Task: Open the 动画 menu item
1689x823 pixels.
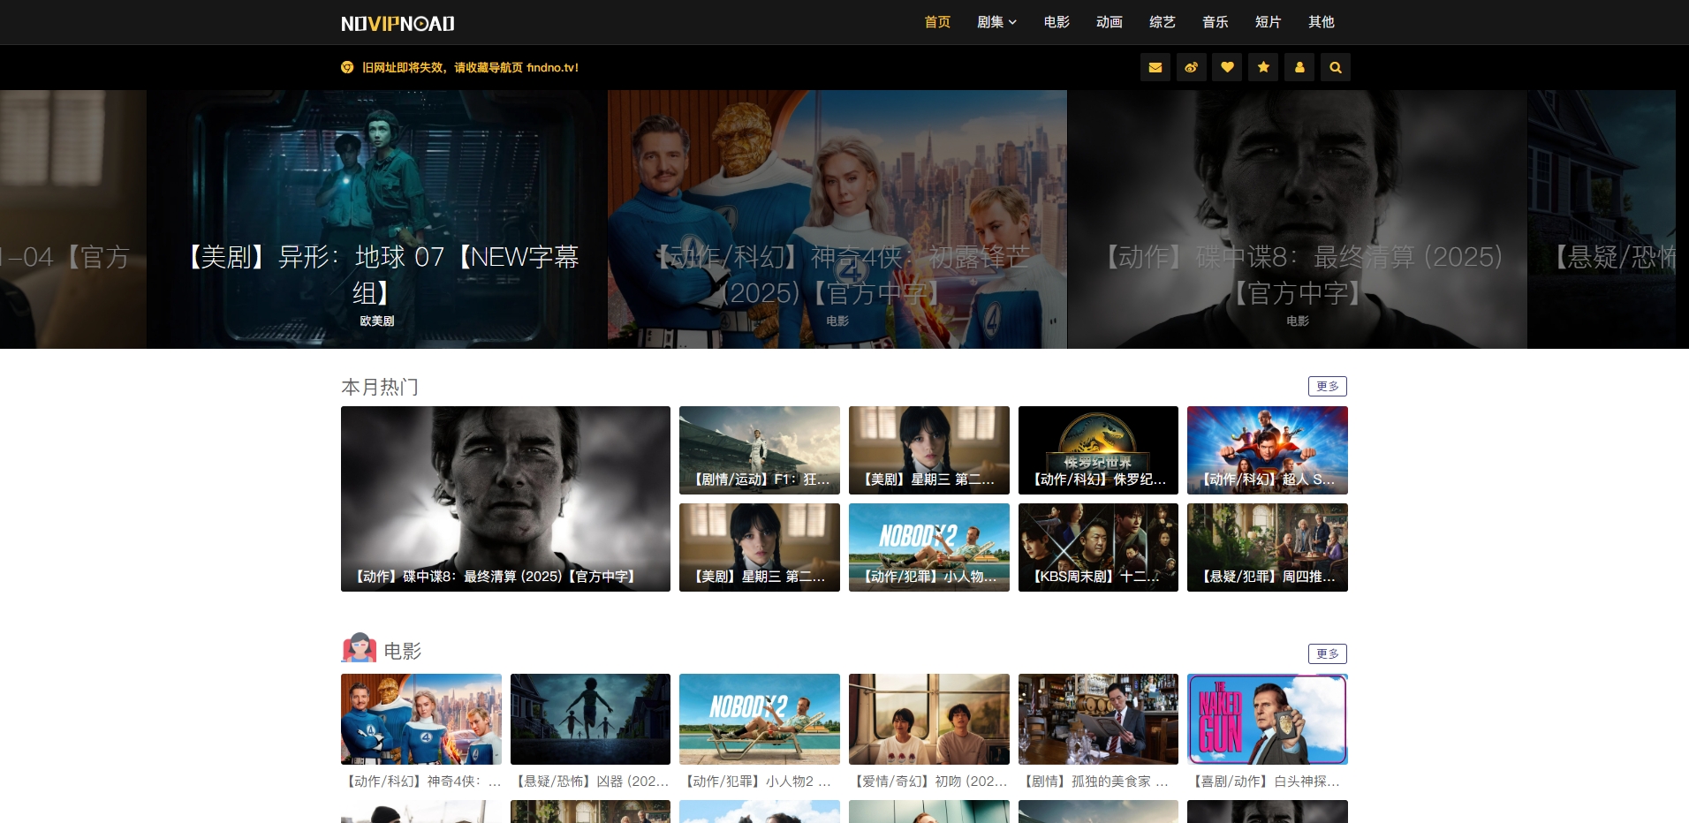Action: (x=1109, y=22)
